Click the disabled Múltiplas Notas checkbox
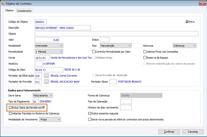Image resolution: width=207 pixels, height=137 pixels. [94, 57]
